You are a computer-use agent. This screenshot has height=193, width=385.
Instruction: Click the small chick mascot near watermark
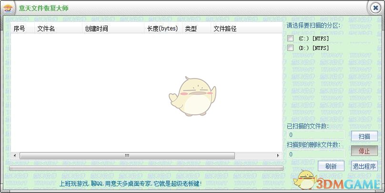tap(305, 180)
